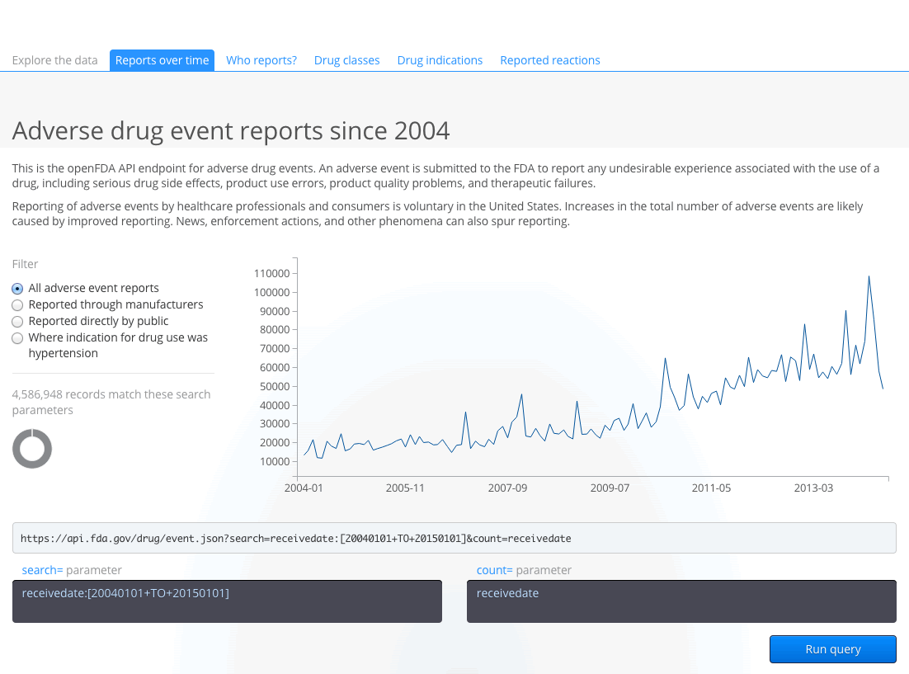Select Reported through manufacturers filter
The image size is (909, 674).
pyautogui.click(x=17, y=305)
